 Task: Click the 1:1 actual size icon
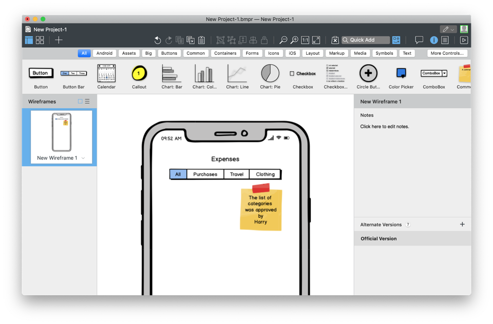tap(305, 40)
